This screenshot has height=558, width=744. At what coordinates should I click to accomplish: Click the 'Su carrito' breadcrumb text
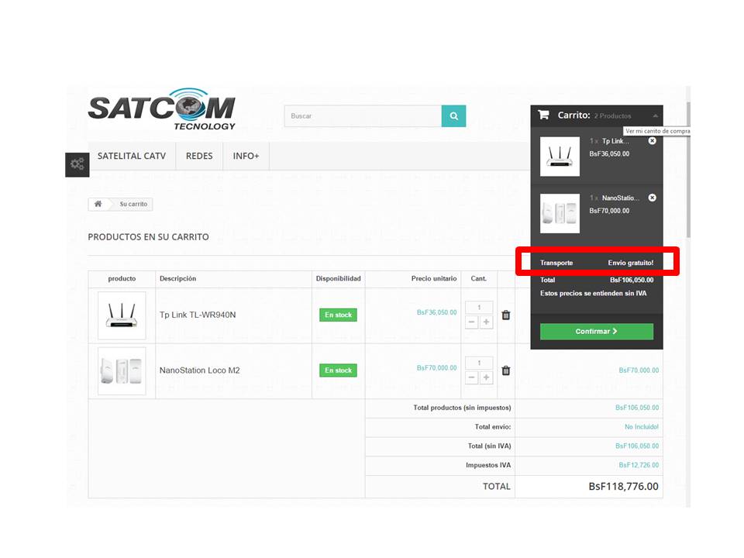coord(133,204)
